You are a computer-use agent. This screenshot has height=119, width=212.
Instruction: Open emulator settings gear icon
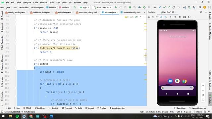[201, 12]
